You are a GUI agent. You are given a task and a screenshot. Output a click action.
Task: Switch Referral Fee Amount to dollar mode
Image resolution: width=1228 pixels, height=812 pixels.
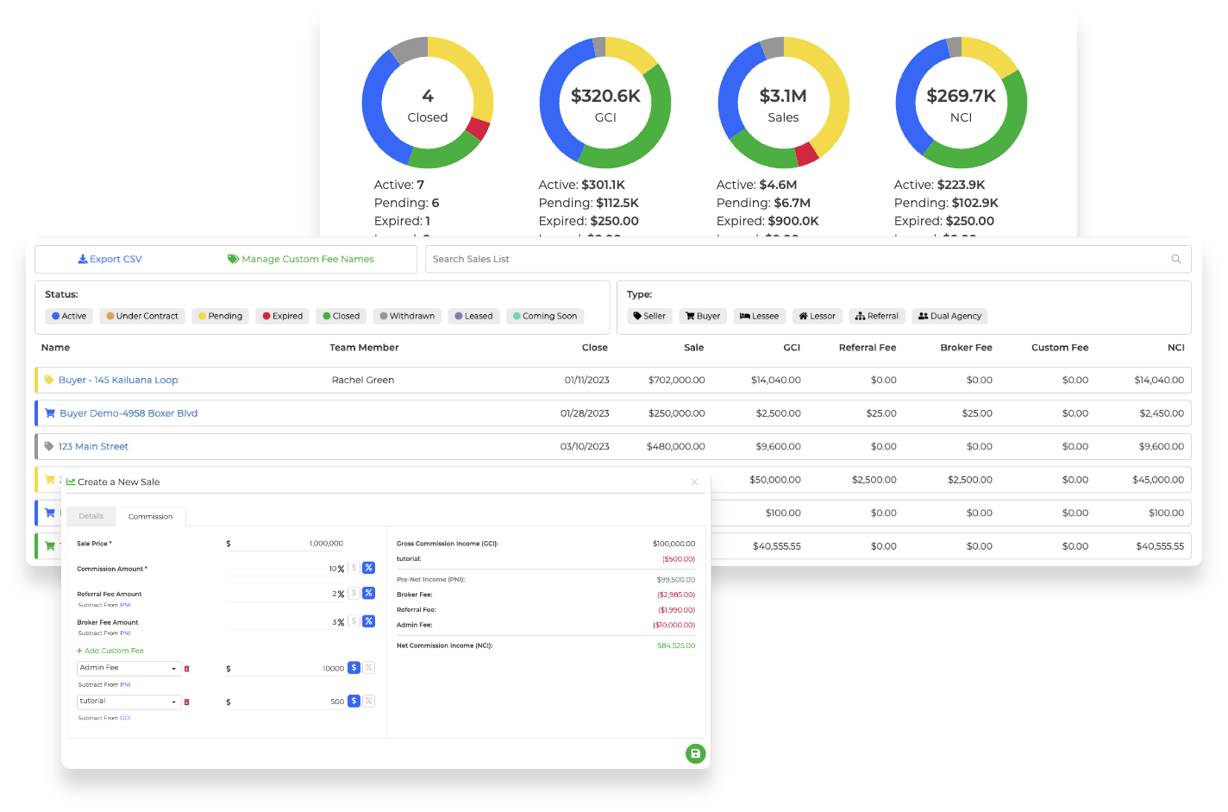tap(354, 593)
